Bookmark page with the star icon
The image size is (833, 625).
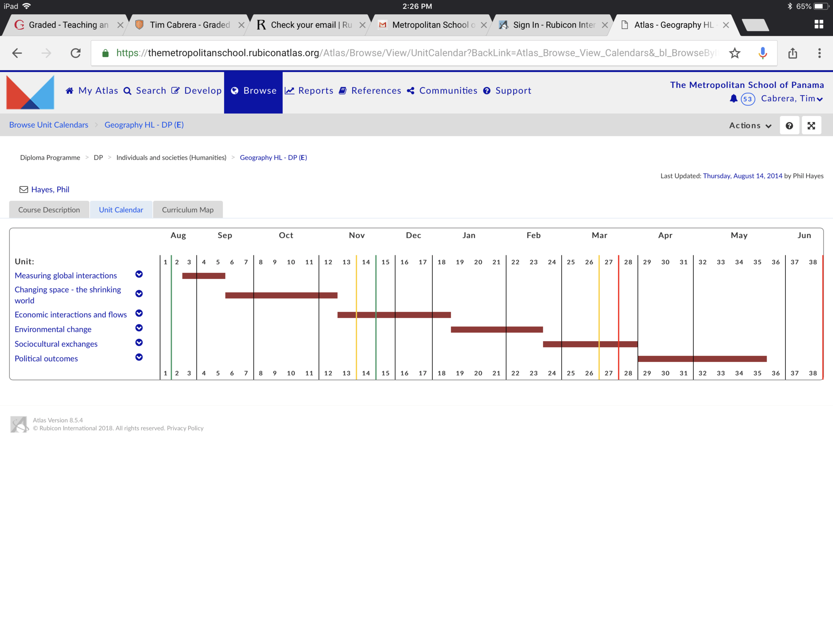pyautogui.click(x=735, y=53)
